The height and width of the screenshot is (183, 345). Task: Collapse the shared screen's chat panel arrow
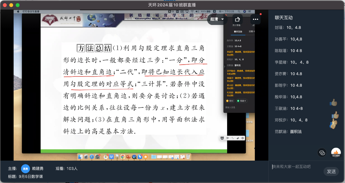click(x=225, y=66)
